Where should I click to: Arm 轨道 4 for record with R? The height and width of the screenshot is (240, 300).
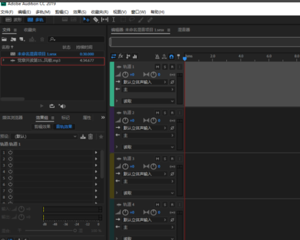point(172,205)
